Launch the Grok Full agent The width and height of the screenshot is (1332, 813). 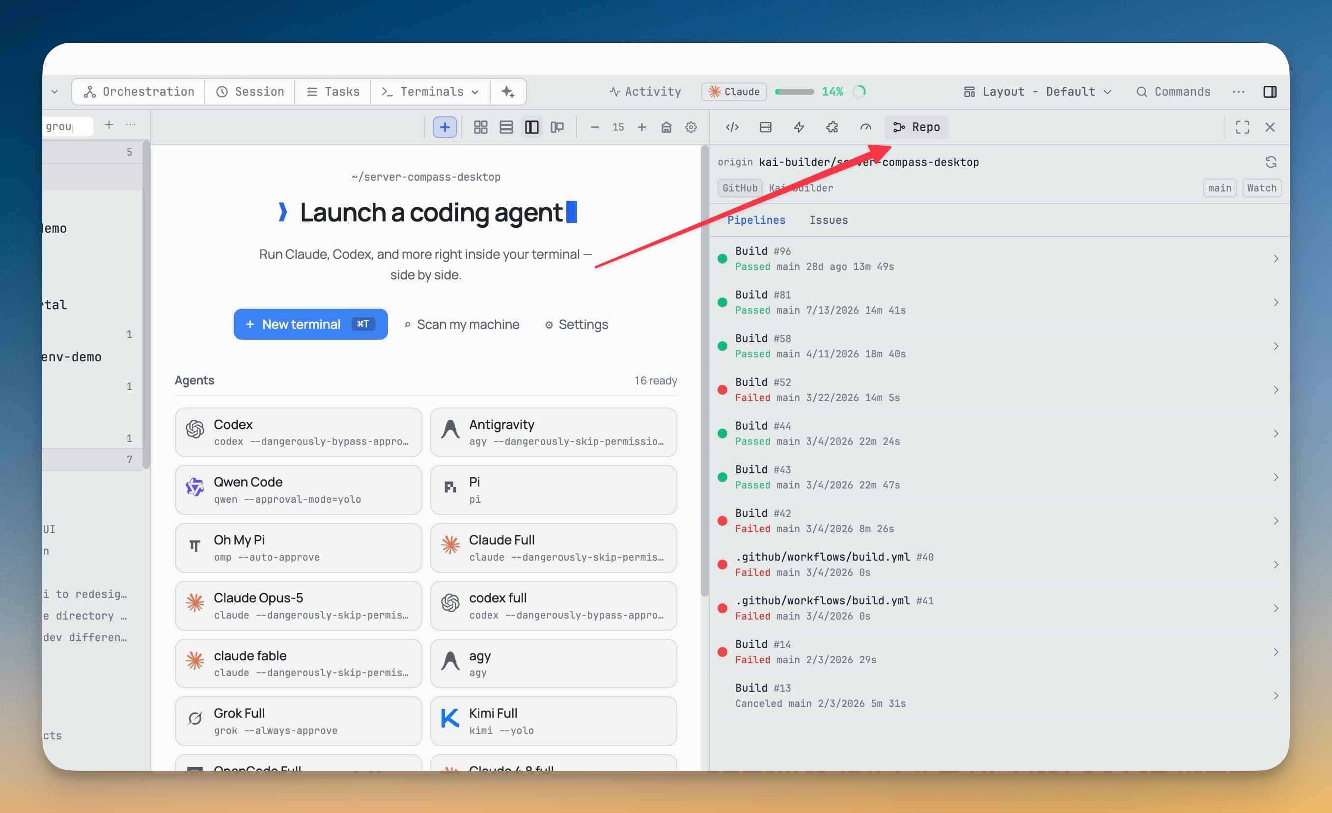pyautogui.click(x=298, y=721)
